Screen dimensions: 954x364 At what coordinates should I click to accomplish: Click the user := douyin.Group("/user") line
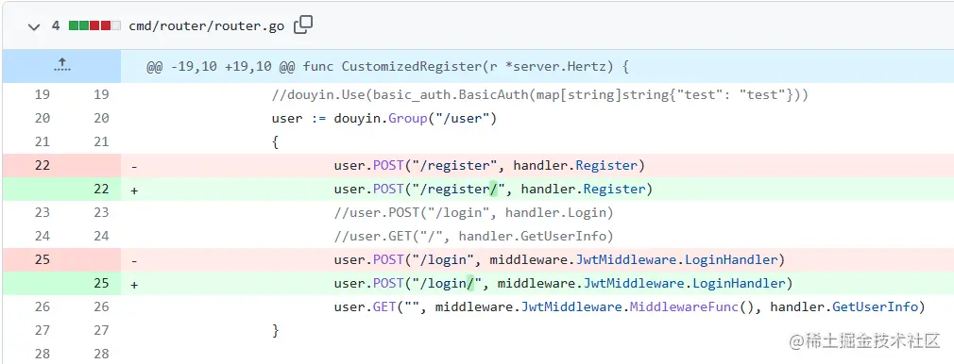click(384, 119)
